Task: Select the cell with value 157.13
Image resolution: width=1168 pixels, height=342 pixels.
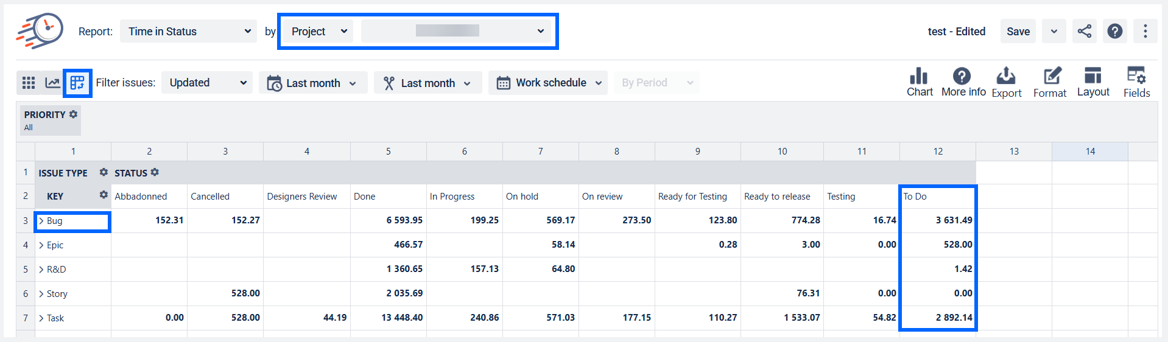Action: click(465, 269)
